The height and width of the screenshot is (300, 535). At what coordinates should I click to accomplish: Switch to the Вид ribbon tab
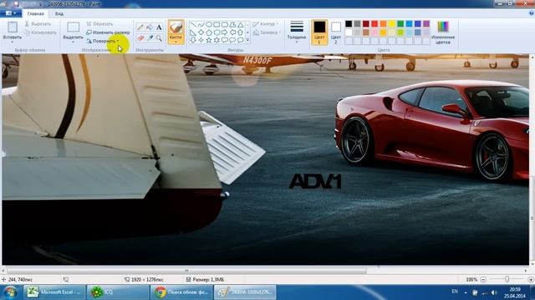click(x=59, y=13)
